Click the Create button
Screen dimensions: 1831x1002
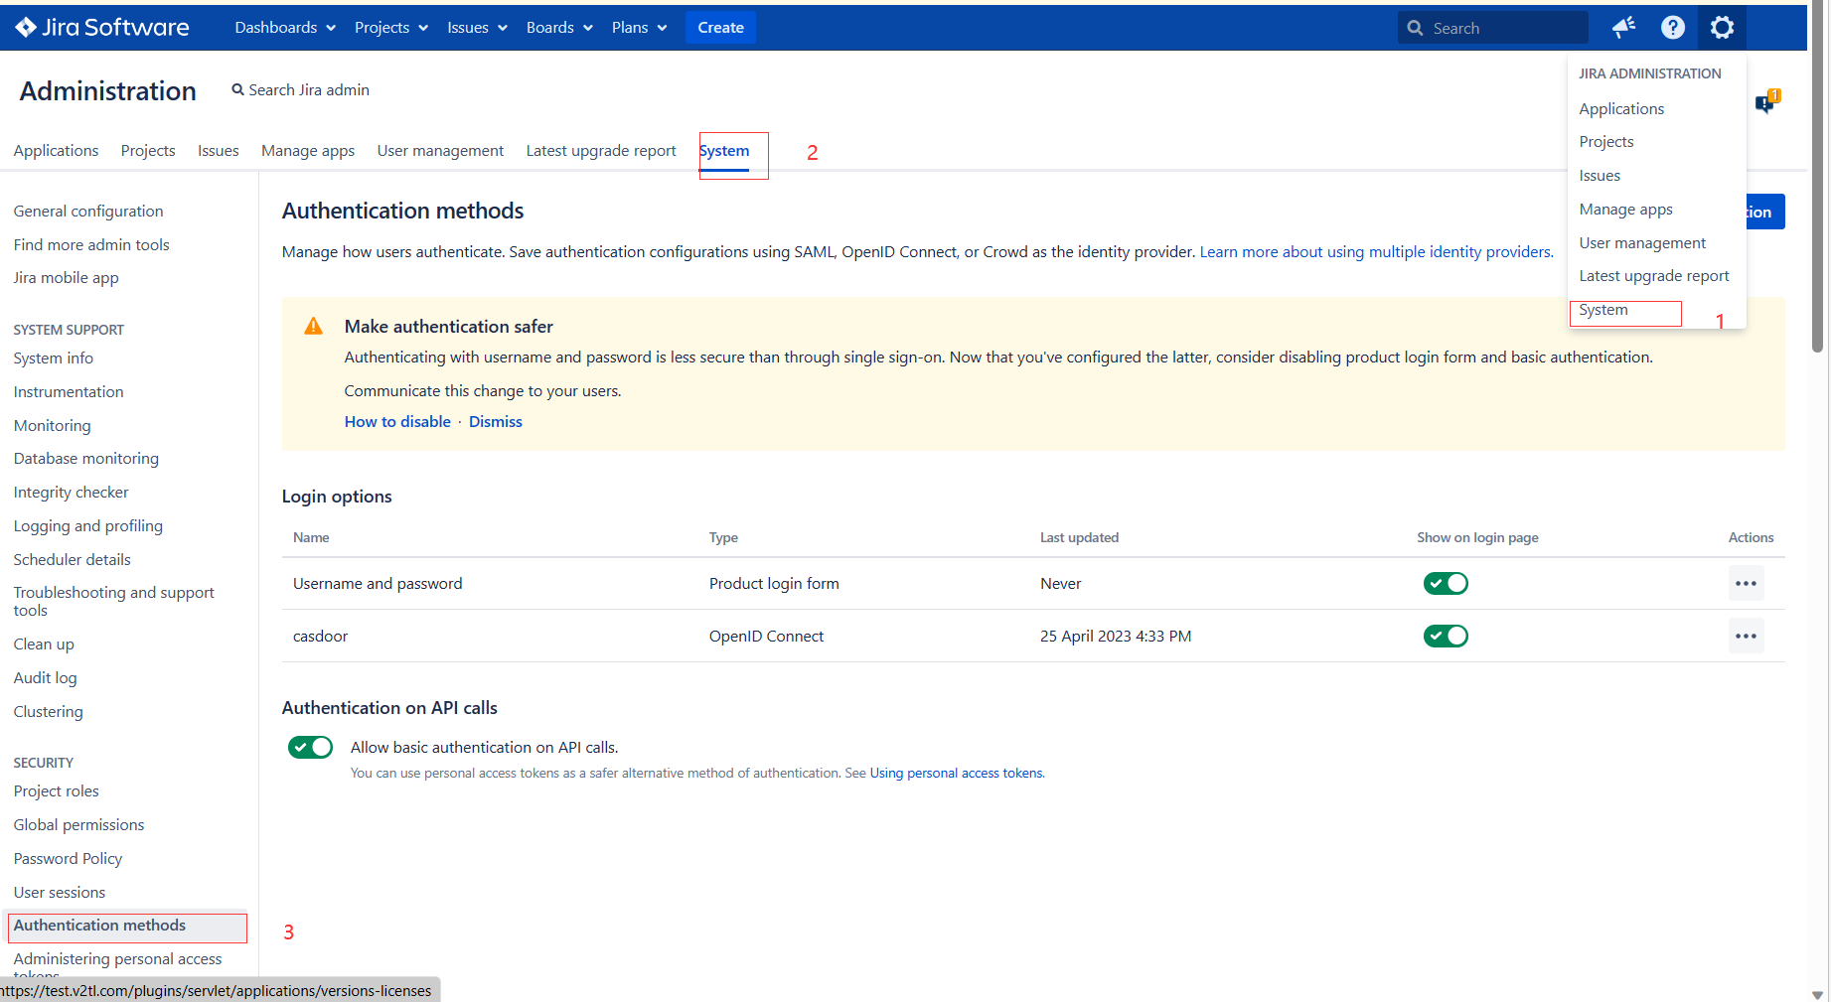[x=720, y=27]
